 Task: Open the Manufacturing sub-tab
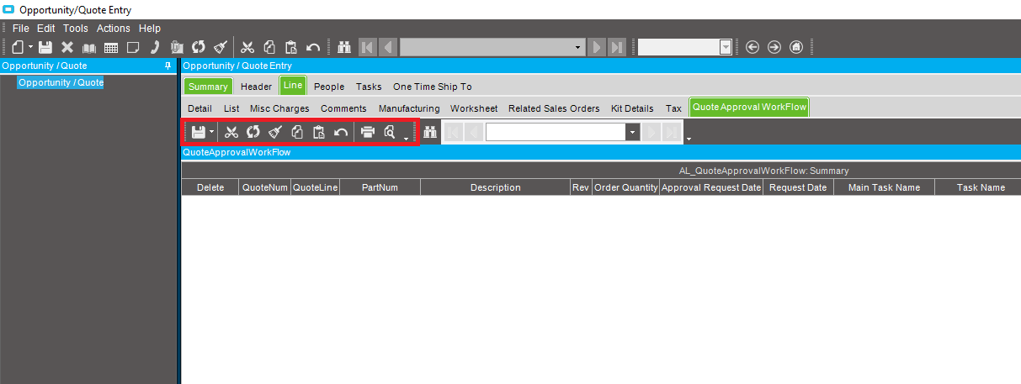click(409, 108)
